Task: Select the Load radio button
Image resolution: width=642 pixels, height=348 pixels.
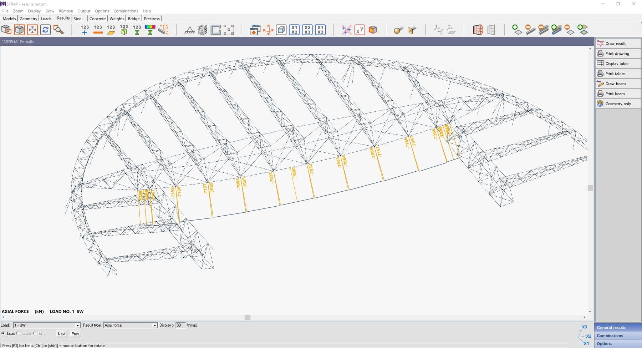Action: point(3,333)
